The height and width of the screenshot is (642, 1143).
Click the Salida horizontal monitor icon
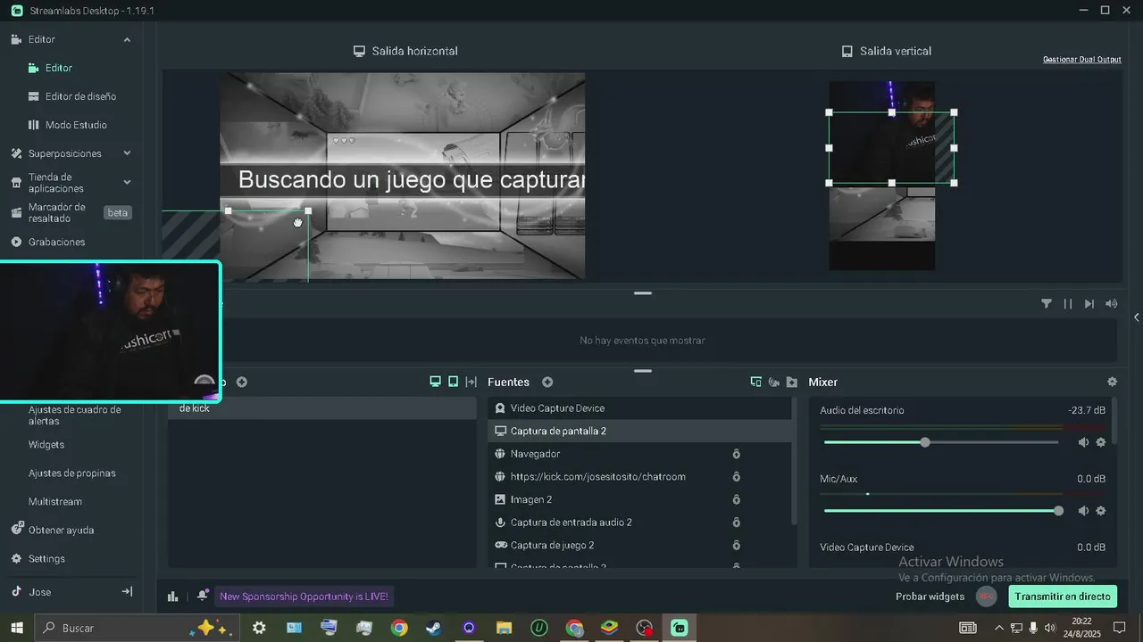(x=359, y=51)
